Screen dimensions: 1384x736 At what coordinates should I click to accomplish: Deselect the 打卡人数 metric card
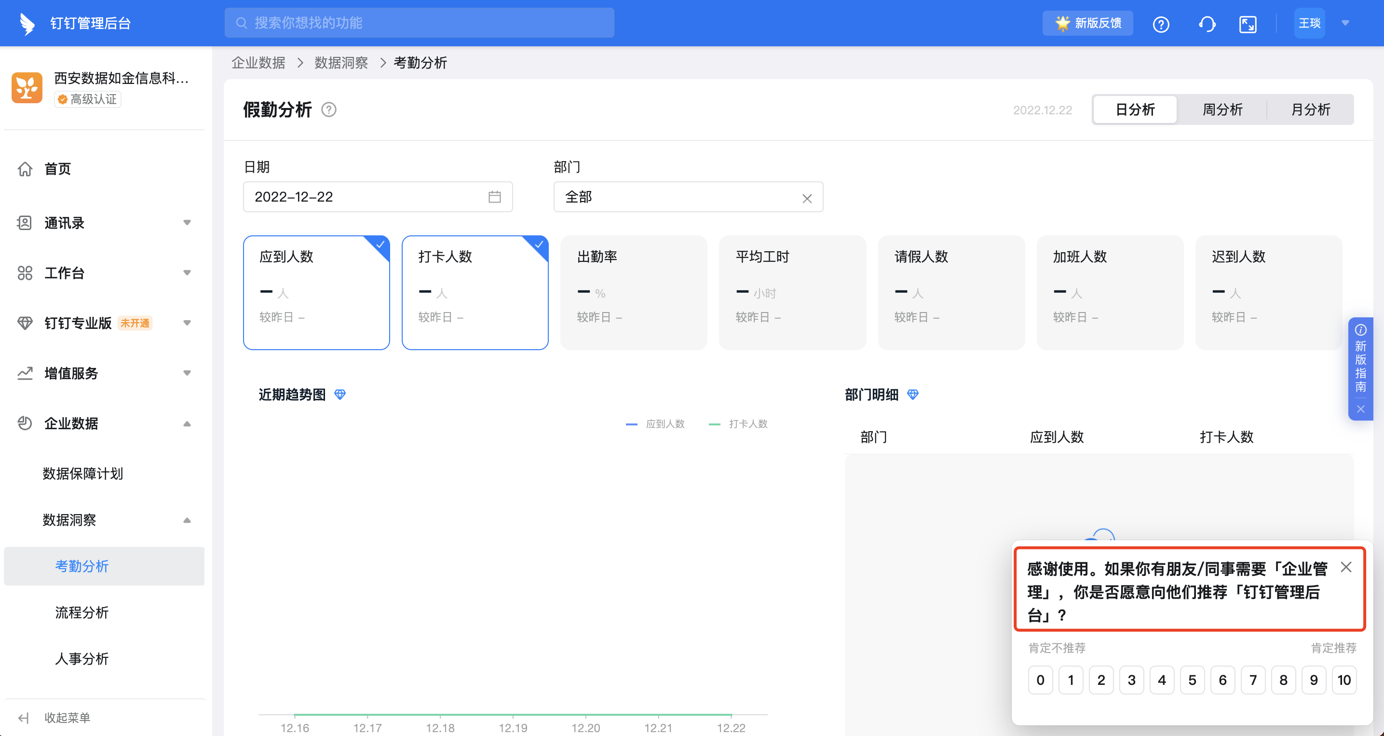tap(475, 293)
